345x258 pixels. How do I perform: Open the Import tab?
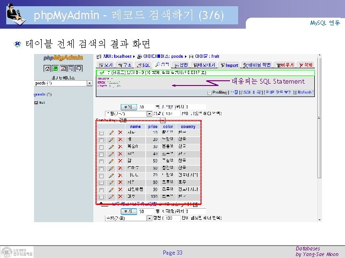(x=229, y=65)
